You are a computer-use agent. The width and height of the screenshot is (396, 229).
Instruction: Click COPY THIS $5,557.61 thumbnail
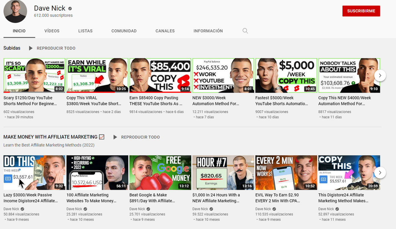349,173
